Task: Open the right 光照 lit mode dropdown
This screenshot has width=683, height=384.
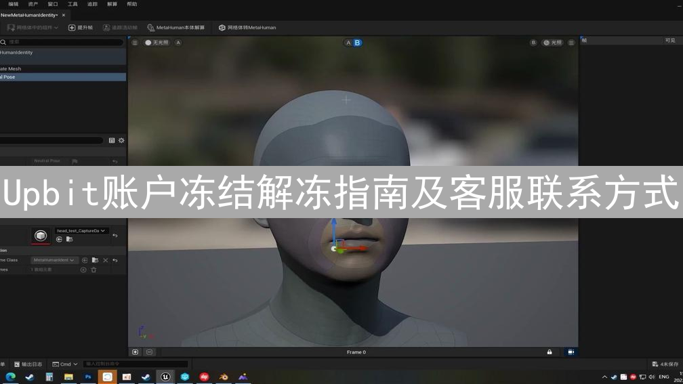Action: click(x=552, y=43)
